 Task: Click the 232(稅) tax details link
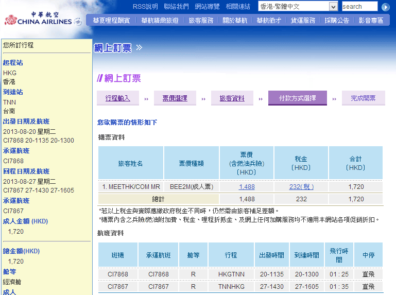301,187
